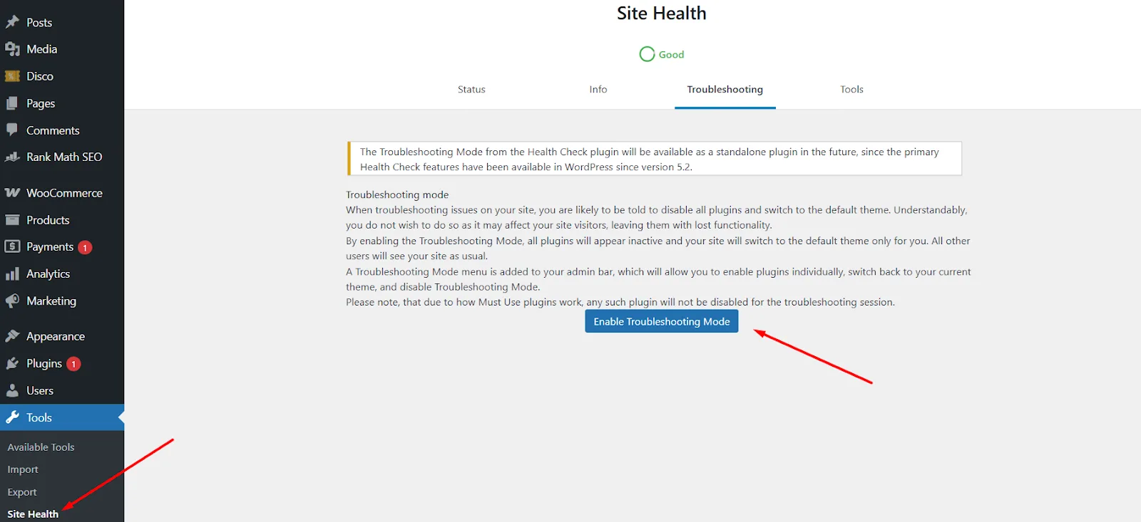Viewport: 1141px width, 522px height.
Task: Click the WooCommerce logo icon
Action: click(x=12, y=193)
